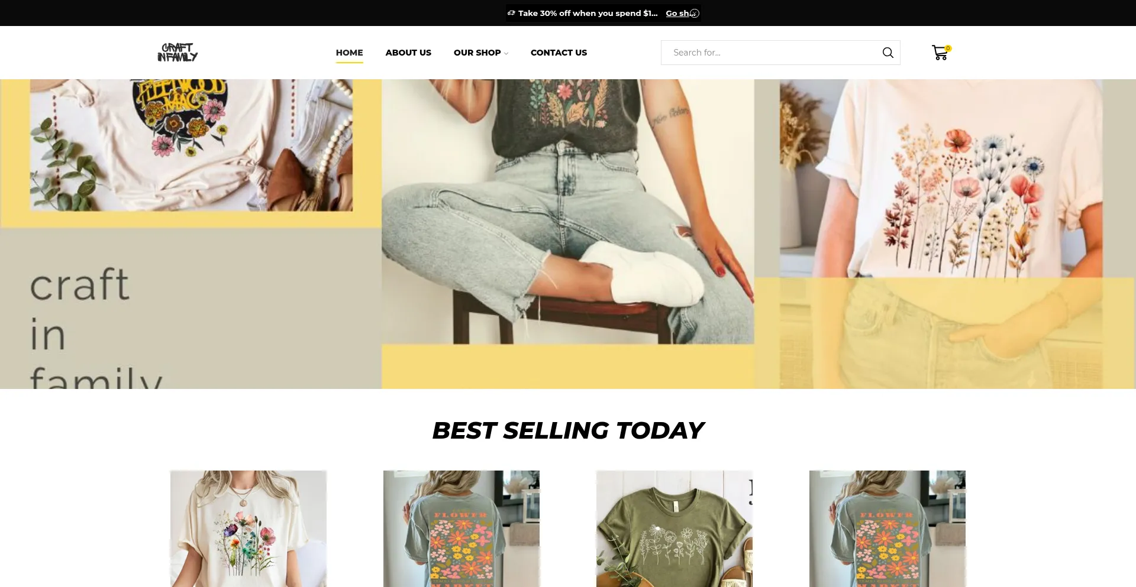The height and width of the screenshot is (587, 1136).
Task: Open the shopping cart icon
Action: (940, 53)
